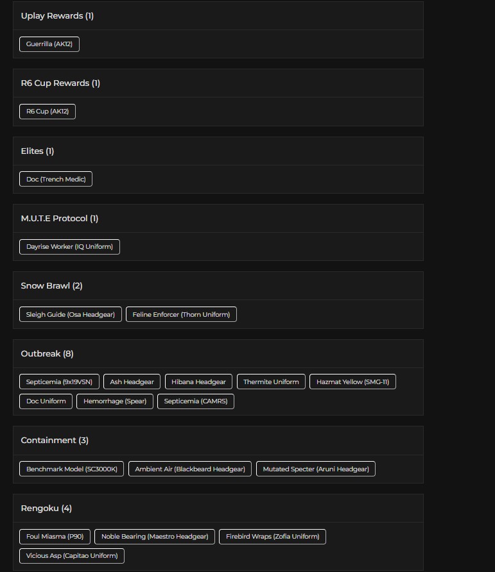495x572 pixels.
Task: Click the Snow Brawl (2) heading
Action: 51,286
